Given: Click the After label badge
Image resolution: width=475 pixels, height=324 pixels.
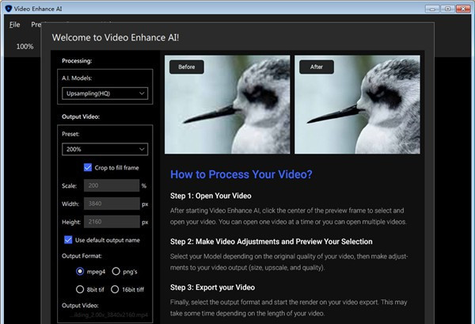Looking at the screenshot, I should coord(317,67).
